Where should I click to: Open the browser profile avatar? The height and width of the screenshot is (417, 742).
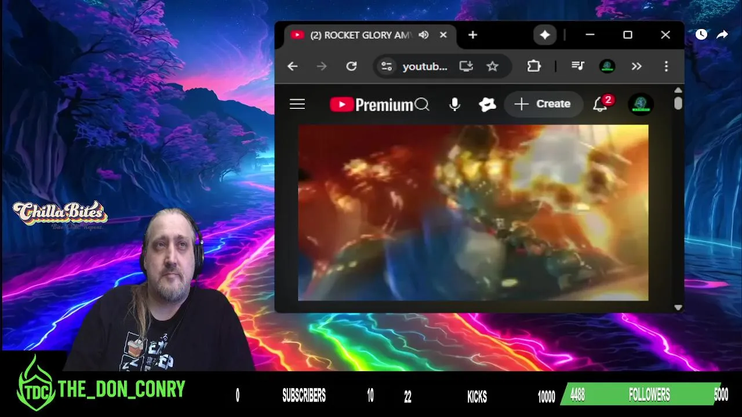click(x=607, y=67)
